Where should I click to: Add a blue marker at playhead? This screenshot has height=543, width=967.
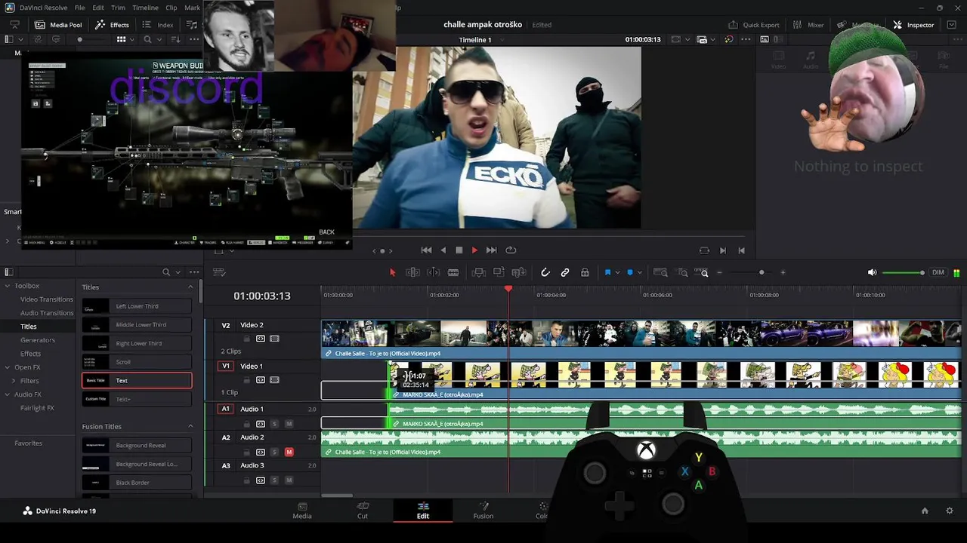tap(630, 272)
